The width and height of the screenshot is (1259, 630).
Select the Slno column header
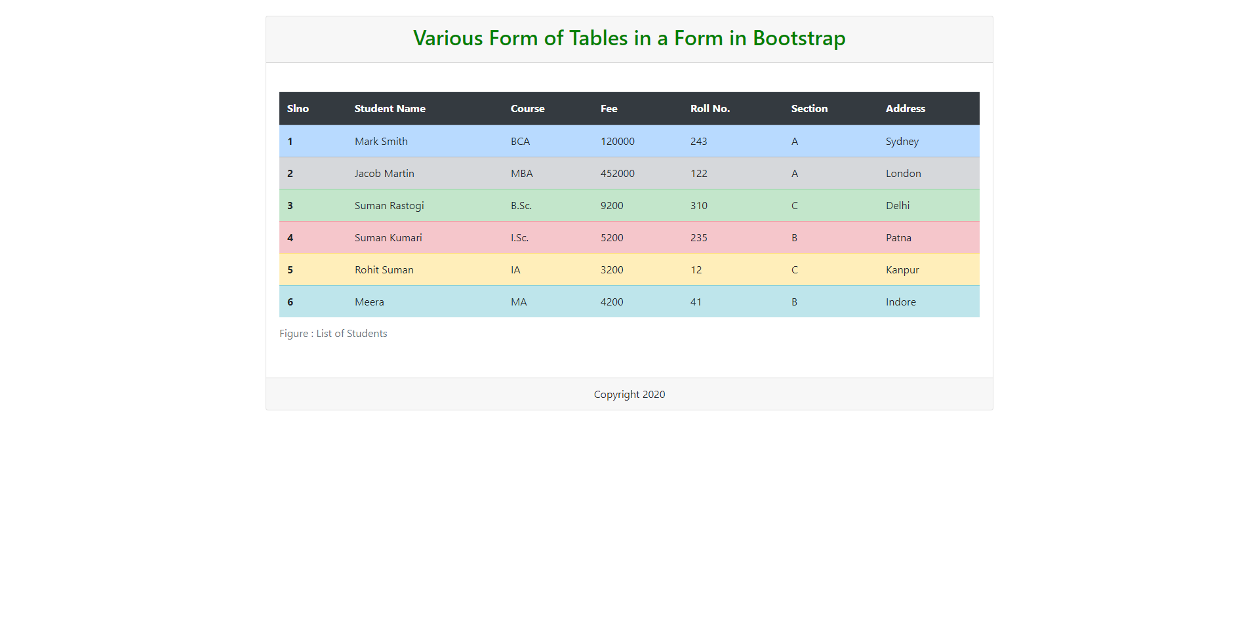click(x=298, y=108)
